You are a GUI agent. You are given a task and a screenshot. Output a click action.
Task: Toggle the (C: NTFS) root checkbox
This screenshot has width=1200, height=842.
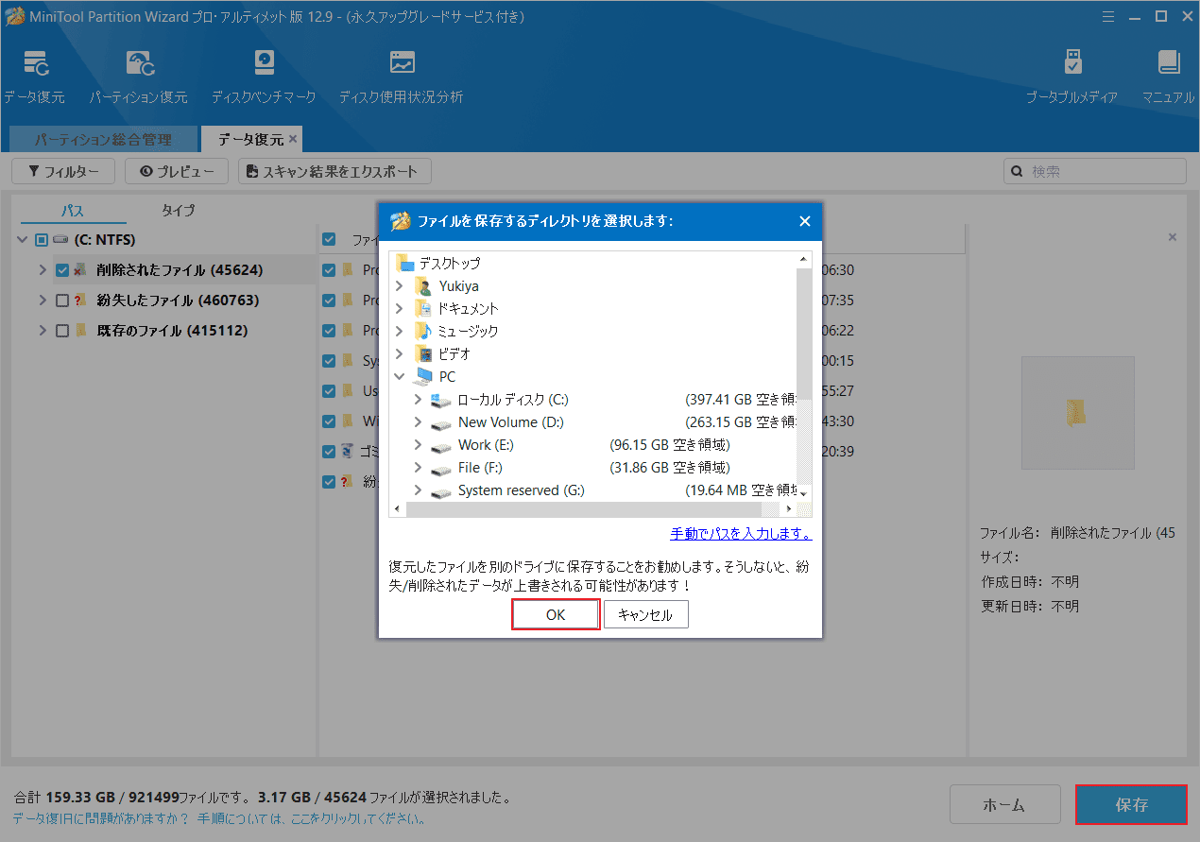[x=42, y=240]
